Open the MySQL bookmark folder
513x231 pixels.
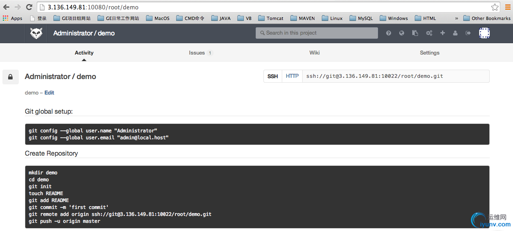pyautogui.click(x=361, y=18)
